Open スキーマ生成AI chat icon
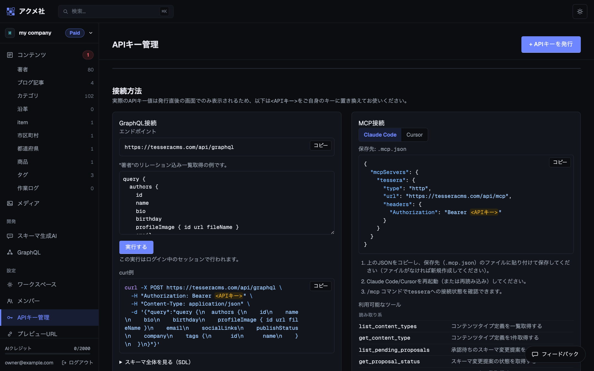594x371 pixels. pos(10,236)
